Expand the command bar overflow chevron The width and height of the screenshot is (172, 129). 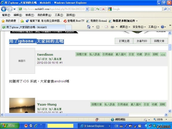pyautogui.click(x=170, y=25)
